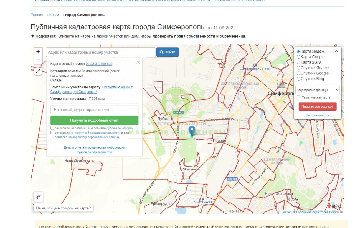Open cadastral number 90:22:010109:609 link
This screenshot has height=228, width=355.
[x=99, y=64]
